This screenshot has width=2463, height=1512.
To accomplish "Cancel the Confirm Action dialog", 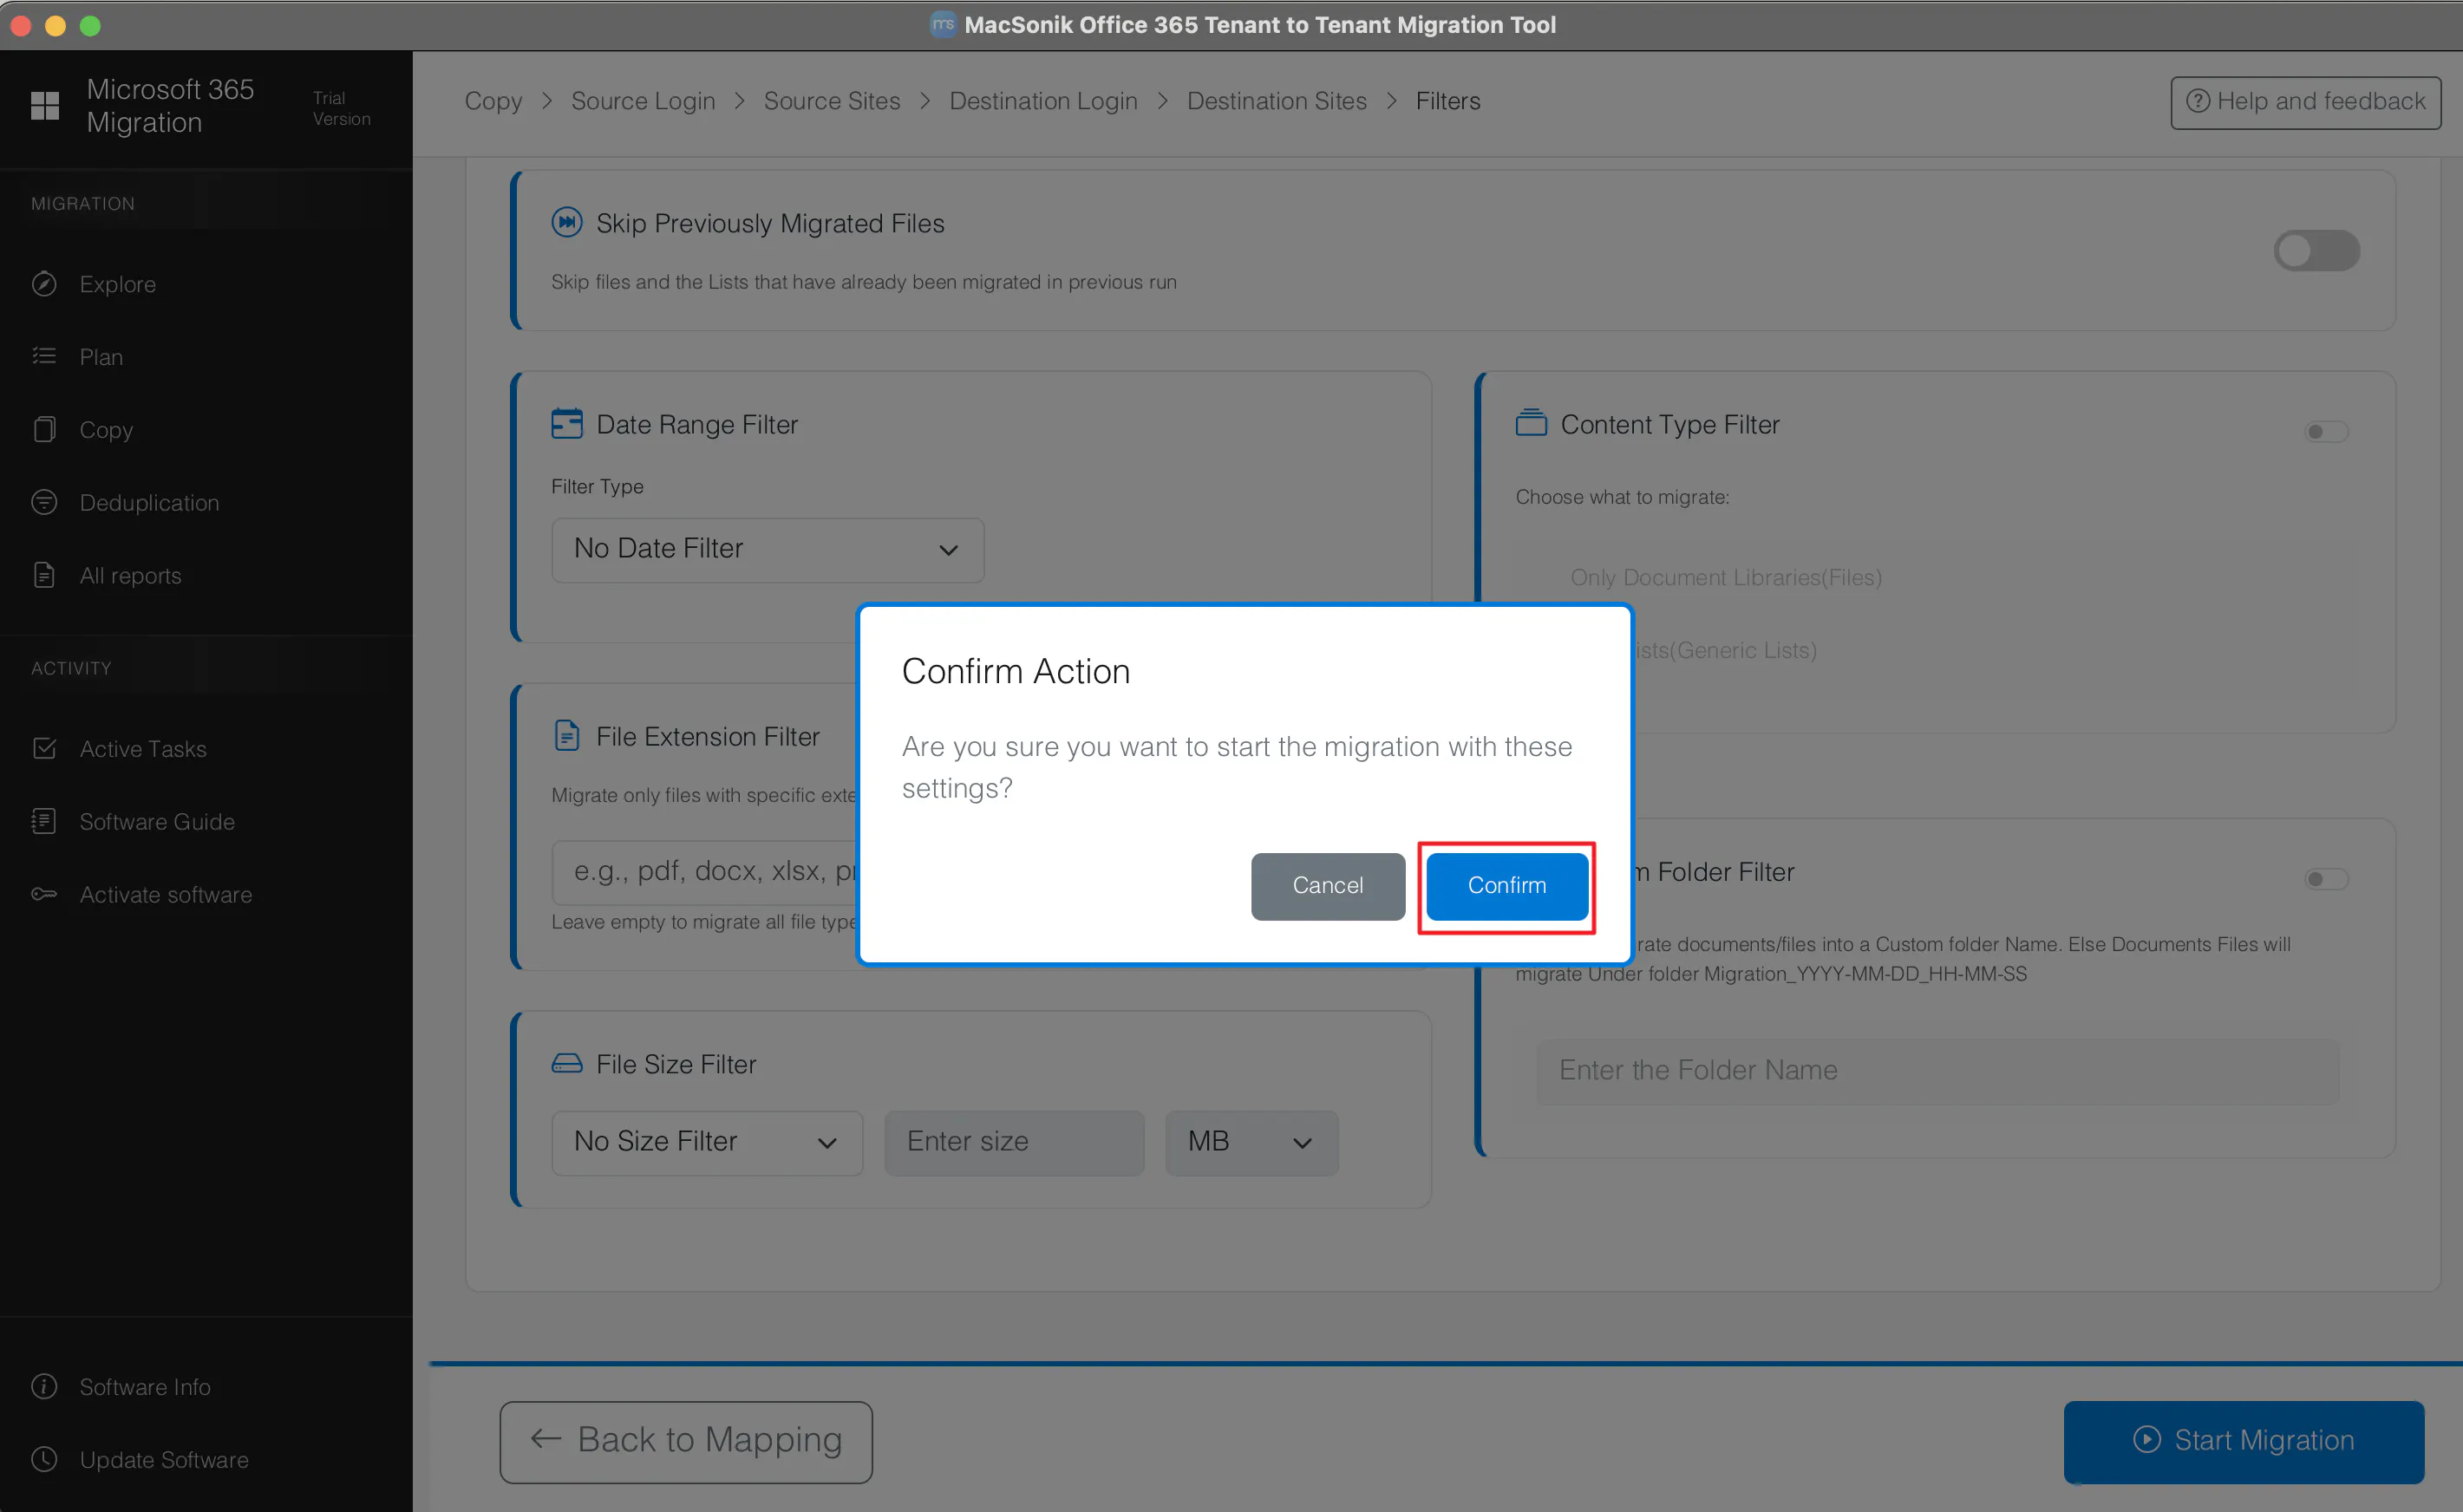I will [x=1327, y=886].
